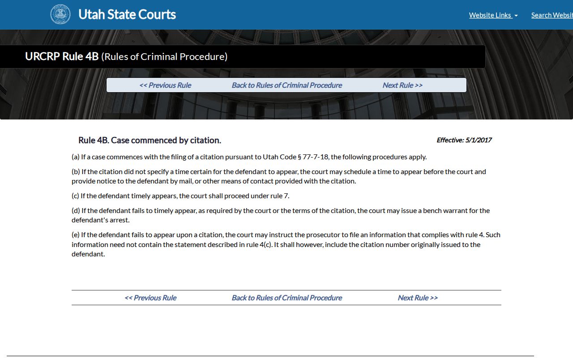The width and height of the screenshot is (573, 358).
Task: Click the Utah State Courts seal logo
Action: pos(60,14)
